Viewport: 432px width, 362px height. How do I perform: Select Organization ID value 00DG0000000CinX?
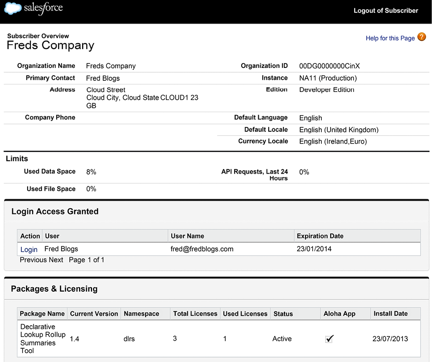330,66
